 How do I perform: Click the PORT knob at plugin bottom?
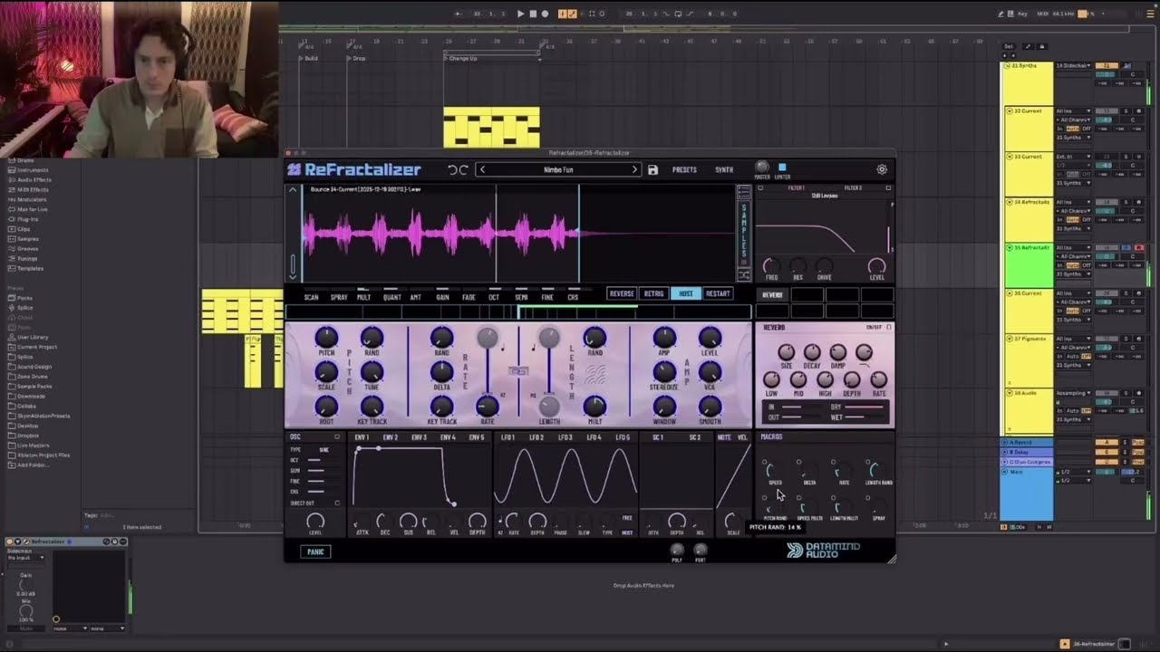click(700, 550)
